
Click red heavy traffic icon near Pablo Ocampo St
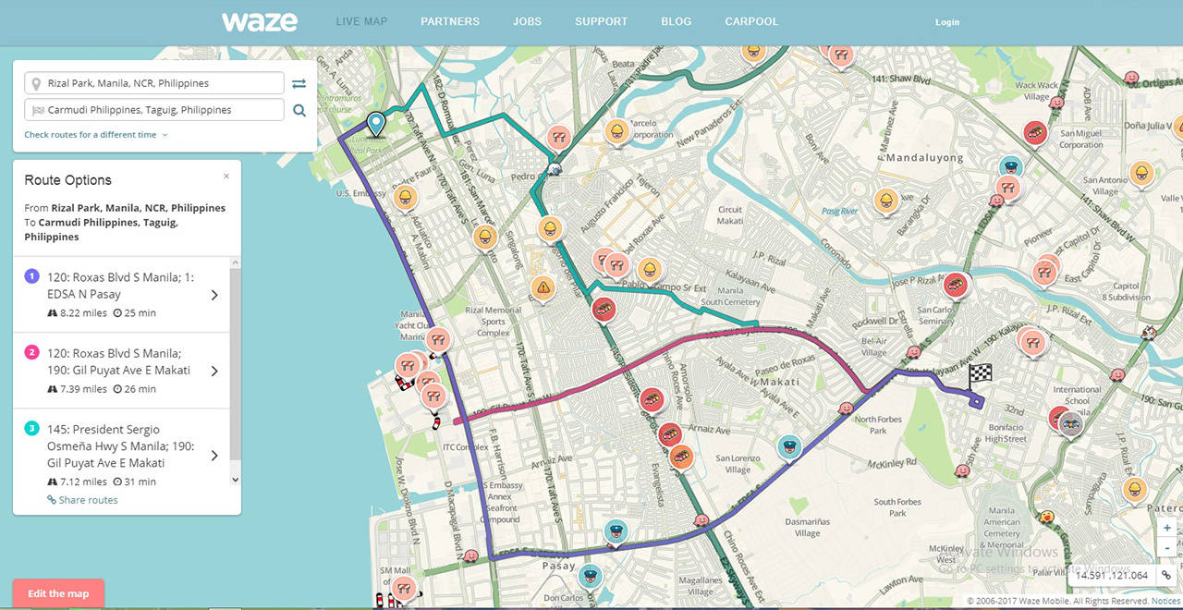click(604, 309)
